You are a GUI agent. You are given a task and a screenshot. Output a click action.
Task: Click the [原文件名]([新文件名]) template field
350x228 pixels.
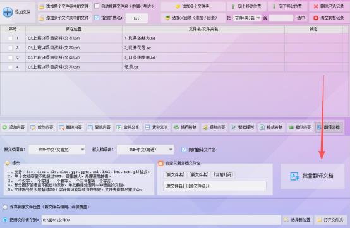click(x=215, y=186)
